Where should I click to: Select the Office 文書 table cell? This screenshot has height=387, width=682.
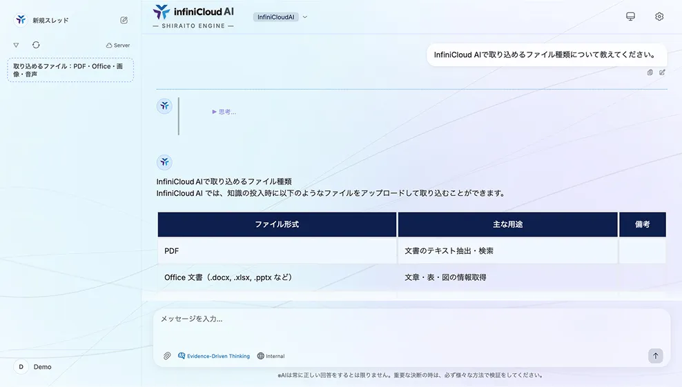pyautogui.click(x=277, y=277)
